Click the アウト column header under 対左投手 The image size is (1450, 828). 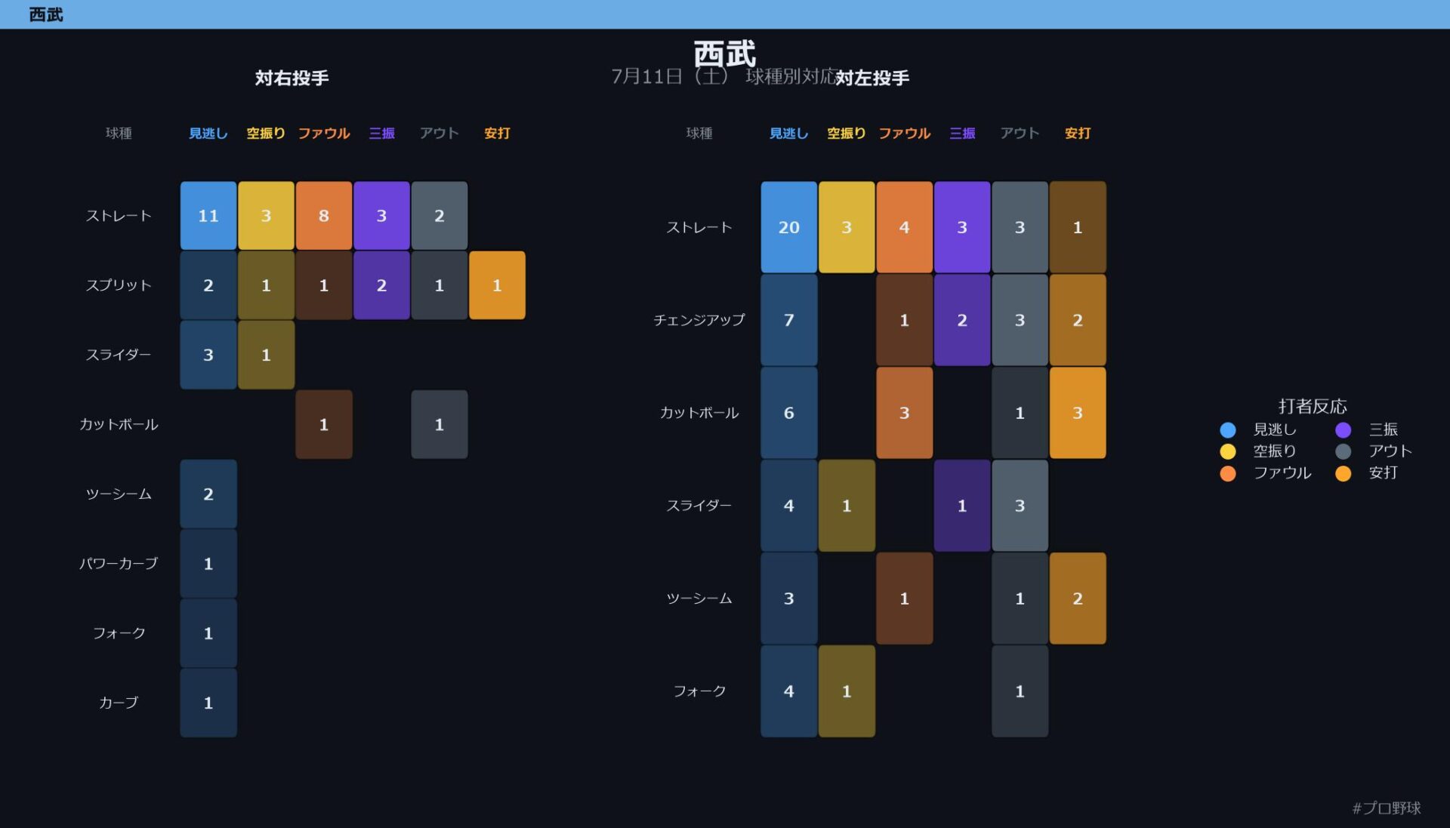(1020, 134)
